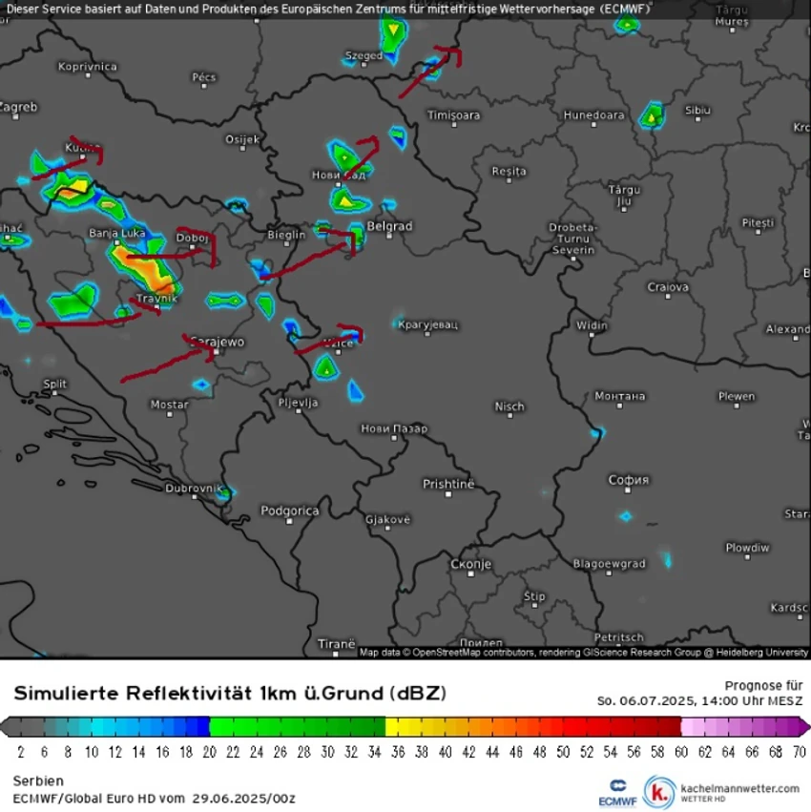This screenshot has width=811, height=812.
Task: Click the Скопје city label
Action: coord(470,563)
